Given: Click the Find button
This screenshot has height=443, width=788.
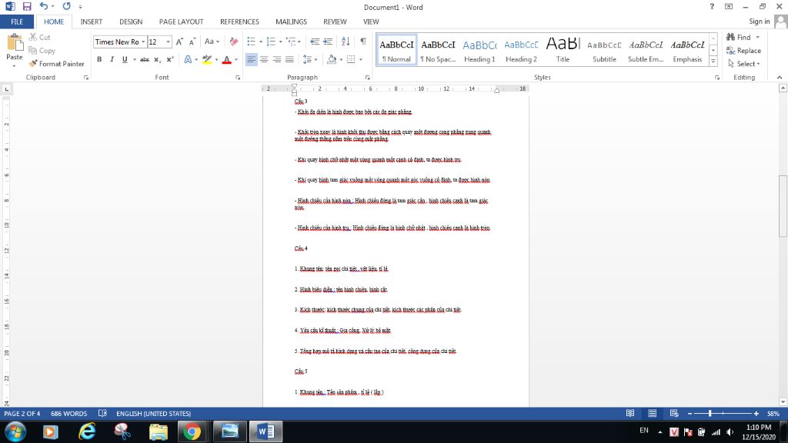Looking at the screenshot, I should (x=739, y=37).
